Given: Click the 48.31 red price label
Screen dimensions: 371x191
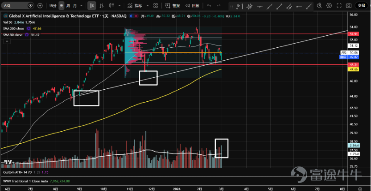Looking at the screenshot, I should (354, 64).
